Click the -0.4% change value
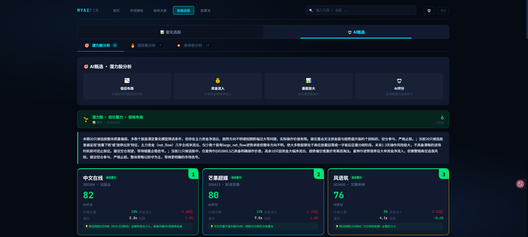The height and width of the screenshot is (237, 528). point(438,218)
